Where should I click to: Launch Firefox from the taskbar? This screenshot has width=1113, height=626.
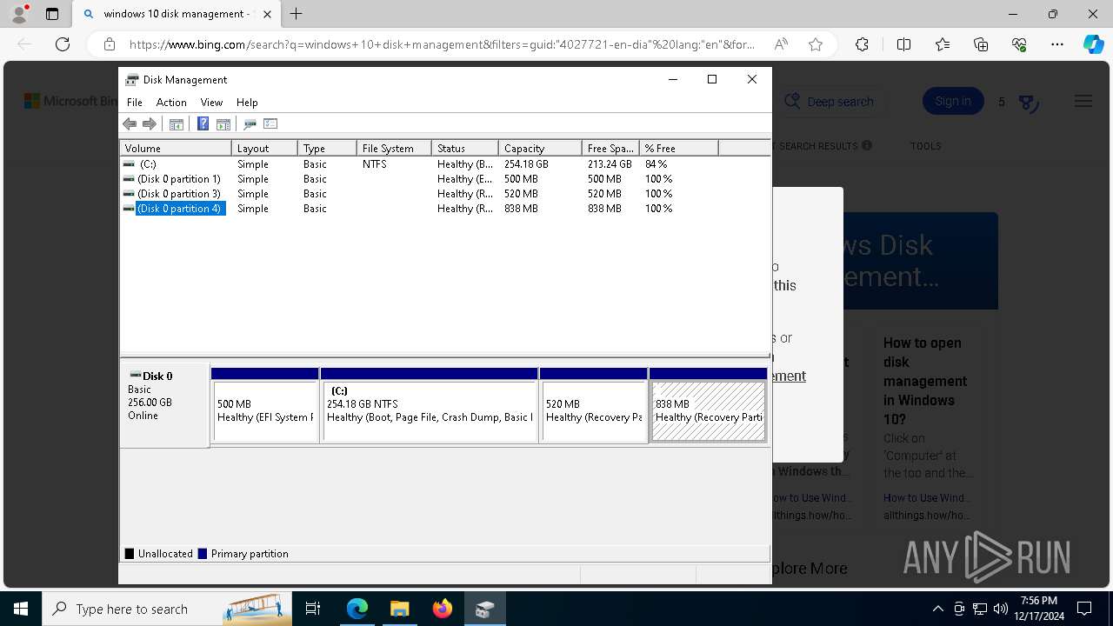[443, 609]
